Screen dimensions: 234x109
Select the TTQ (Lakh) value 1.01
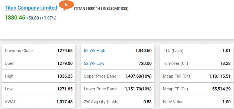click(x=226, y=51)
